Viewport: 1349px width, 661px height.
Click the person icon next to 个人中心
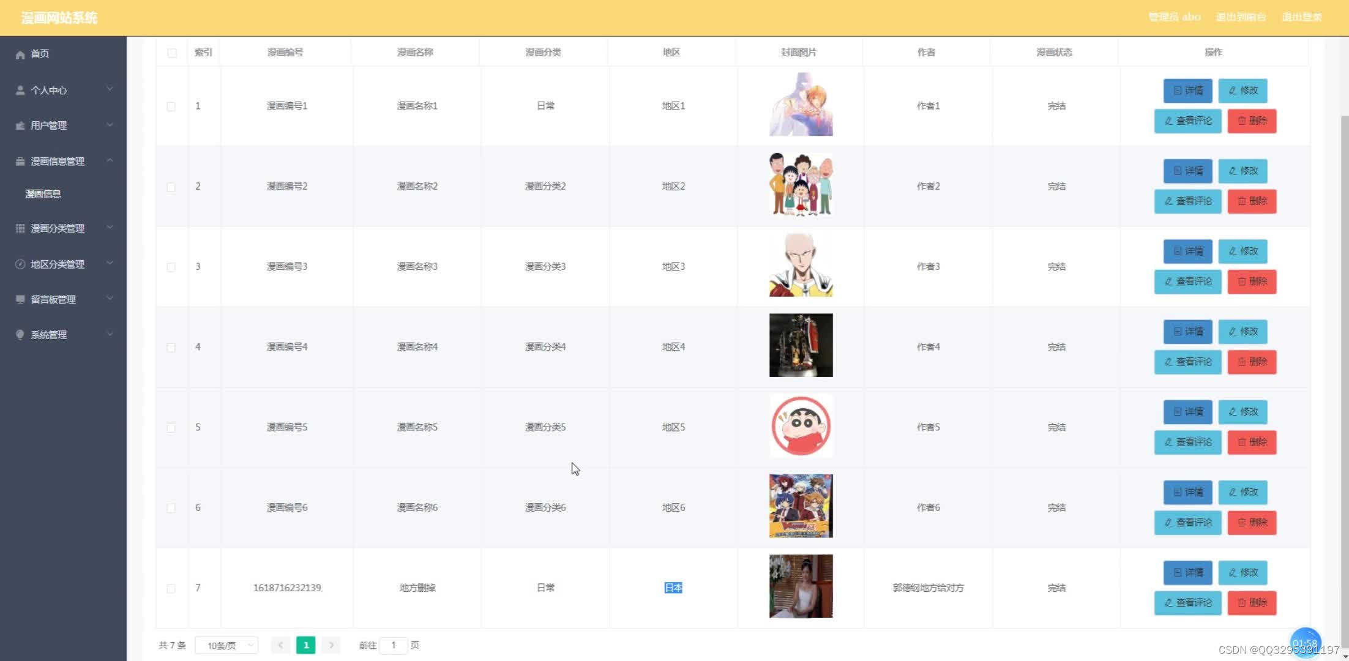[20, 91]
